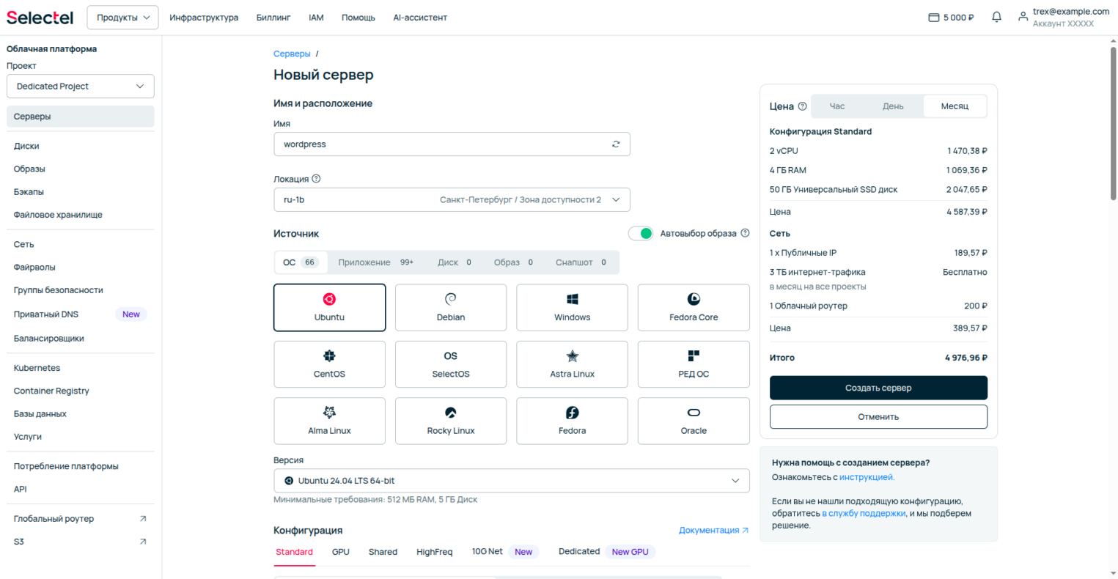Show the Цена help question mark
The height and width of the screenshot is (579, 1118).
click(x=802, y=106)
